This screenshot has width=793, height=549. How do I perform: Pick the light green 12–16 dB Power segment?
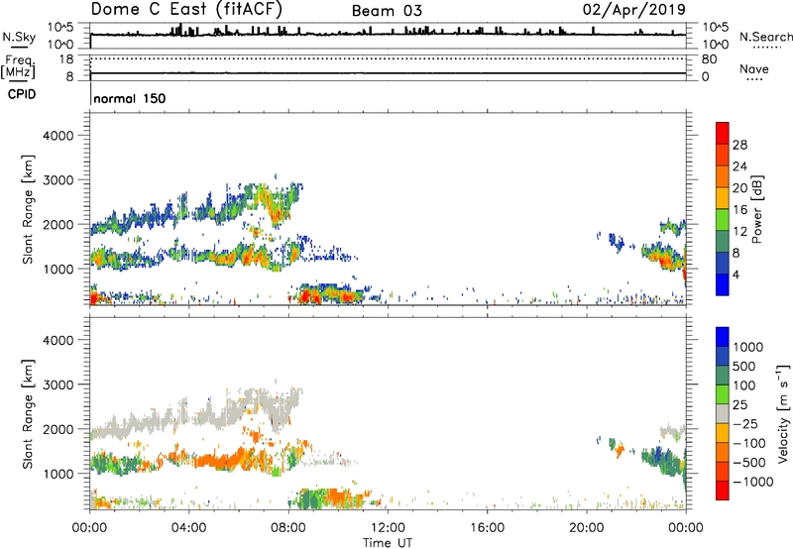tap(723, 220)
